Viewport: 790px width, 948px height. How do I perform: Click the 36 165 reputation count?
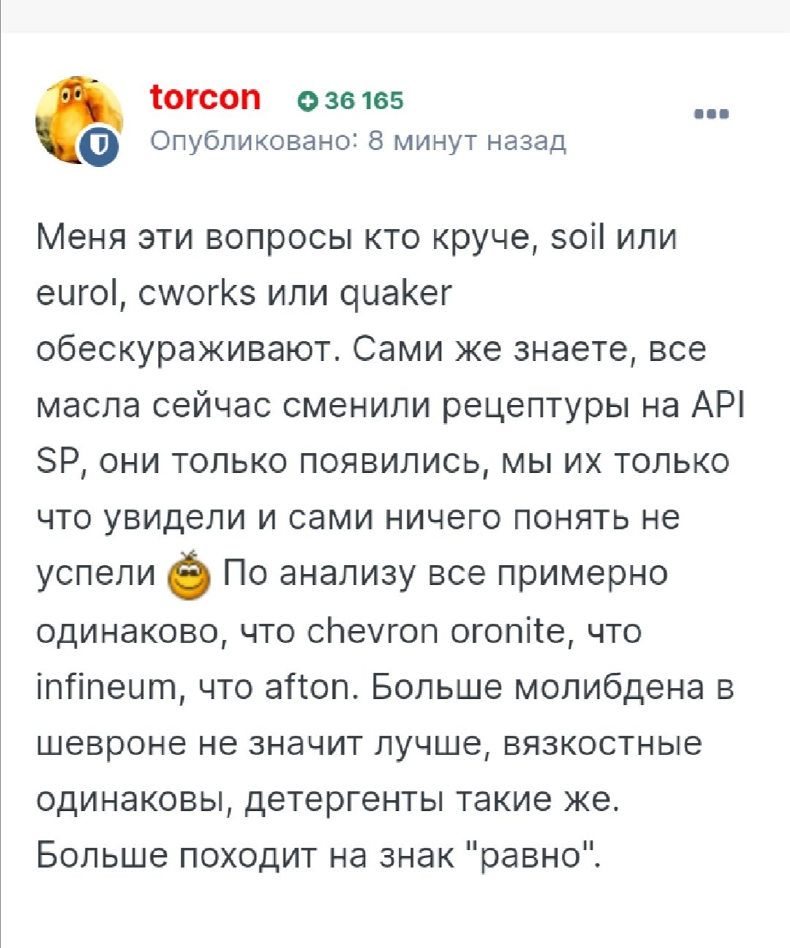click(363, 101)
